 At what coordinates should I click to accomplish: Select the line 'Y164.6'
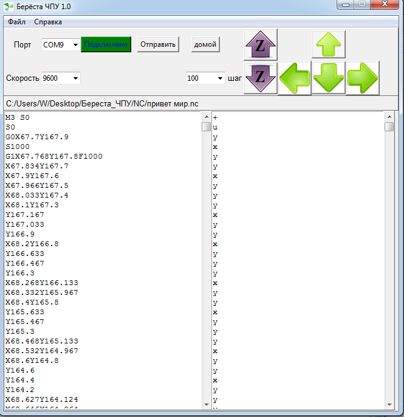tap(20, 370)
